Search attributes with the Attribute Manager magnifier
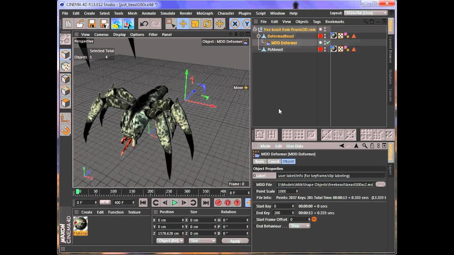Screen dimensions: 454x255 [365, 146]
